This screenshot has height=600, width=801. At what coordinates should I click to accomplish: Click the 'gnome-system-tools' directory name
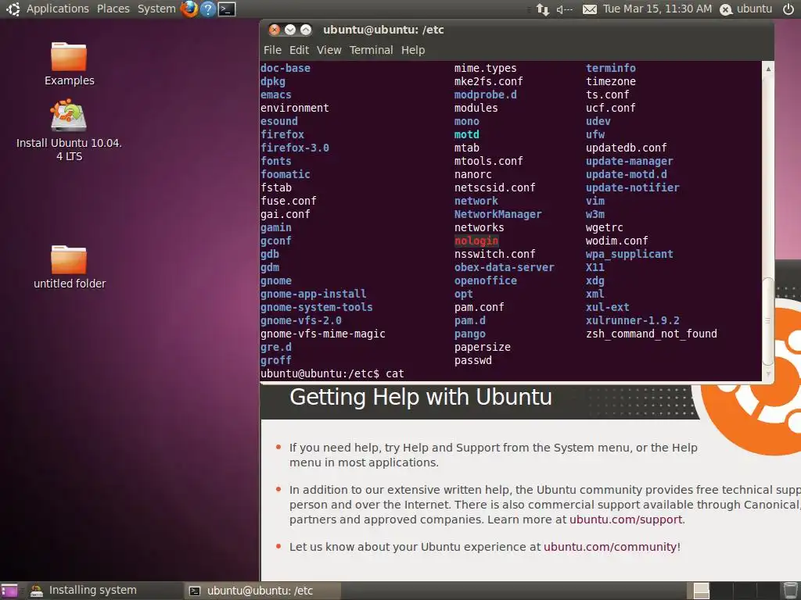pyautogui.click(x=316, y=307)
